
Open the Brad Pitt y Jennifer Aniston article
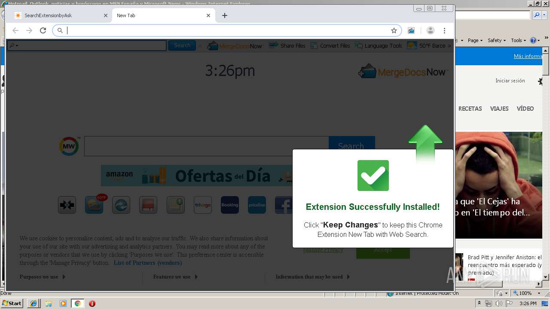point(504,265)
